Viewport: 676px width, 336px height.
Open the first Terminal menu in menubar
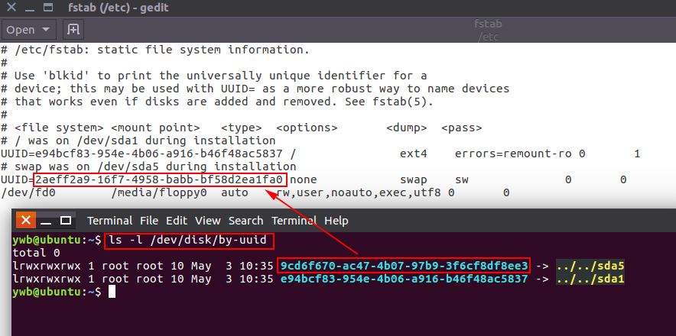(x=109, y=221)
